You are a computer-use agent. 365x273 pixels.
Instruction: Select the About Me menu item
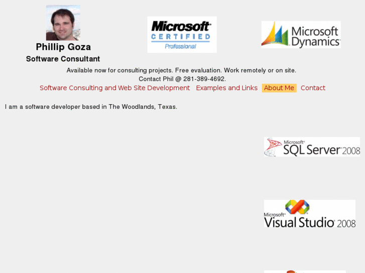point(279,88)
